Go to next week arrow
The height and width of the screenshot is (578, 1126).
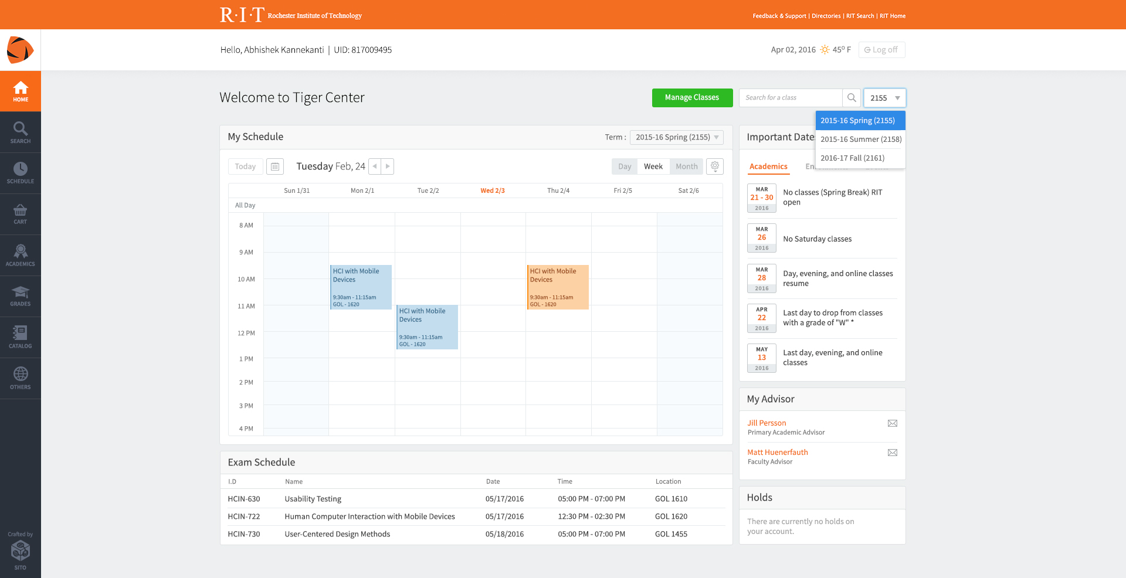[x=388, y=166]
